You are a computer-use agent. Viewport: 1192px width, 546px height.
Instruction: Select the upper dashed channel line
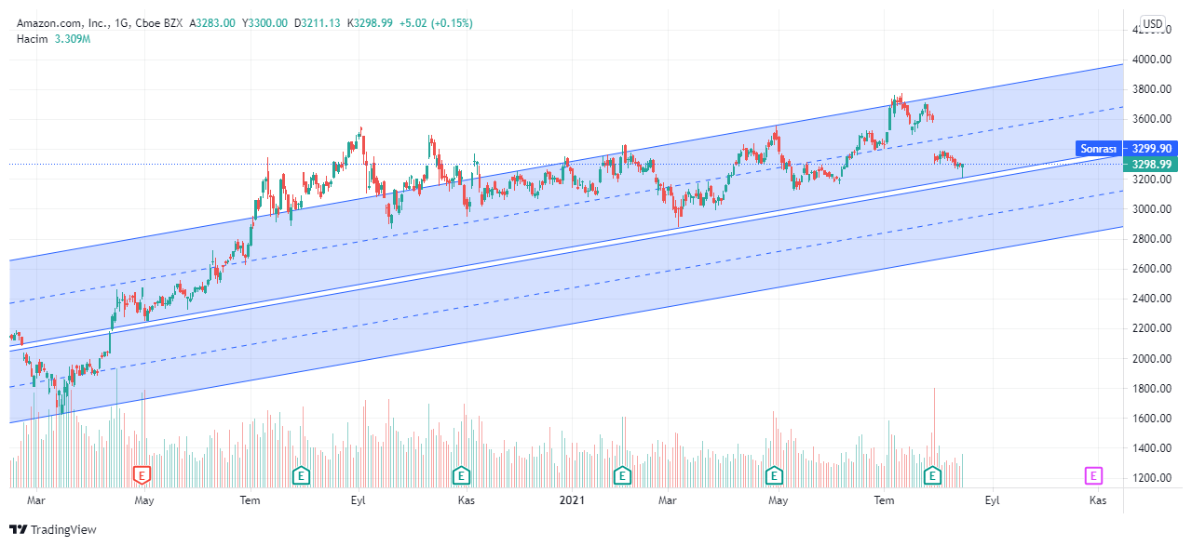pyautogui.click(x=566, y=205)
